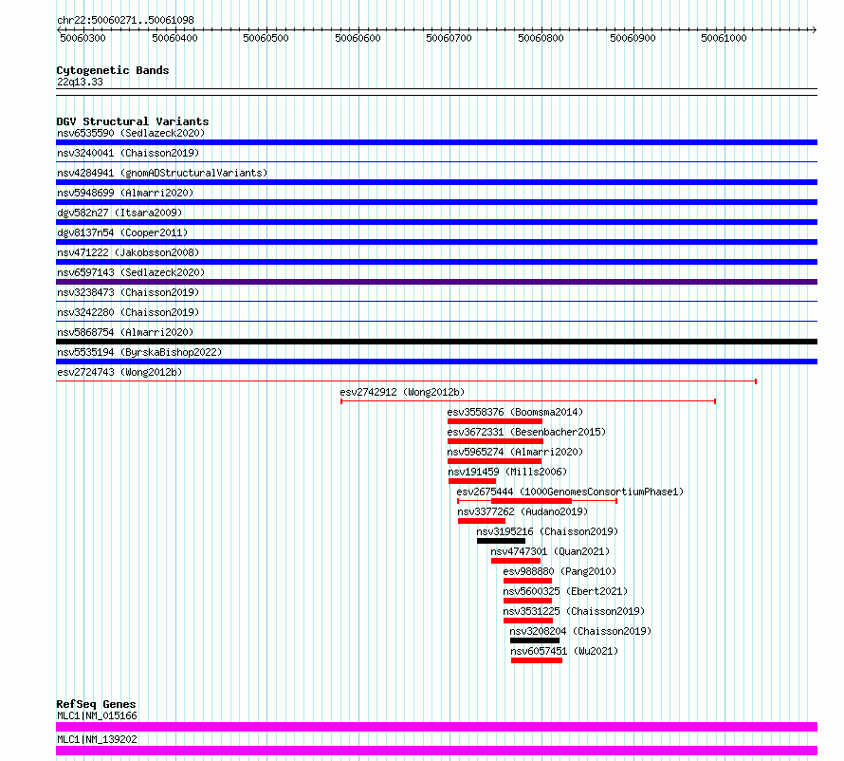
Task: Click nsv191459 (Mills2006) label
Action: coord(507,472)
